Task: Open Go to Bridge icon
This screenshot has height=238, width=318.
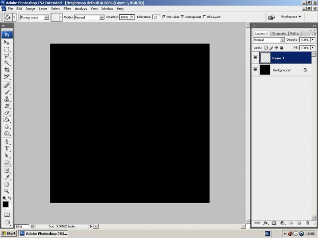Action: tap(271, 17)
